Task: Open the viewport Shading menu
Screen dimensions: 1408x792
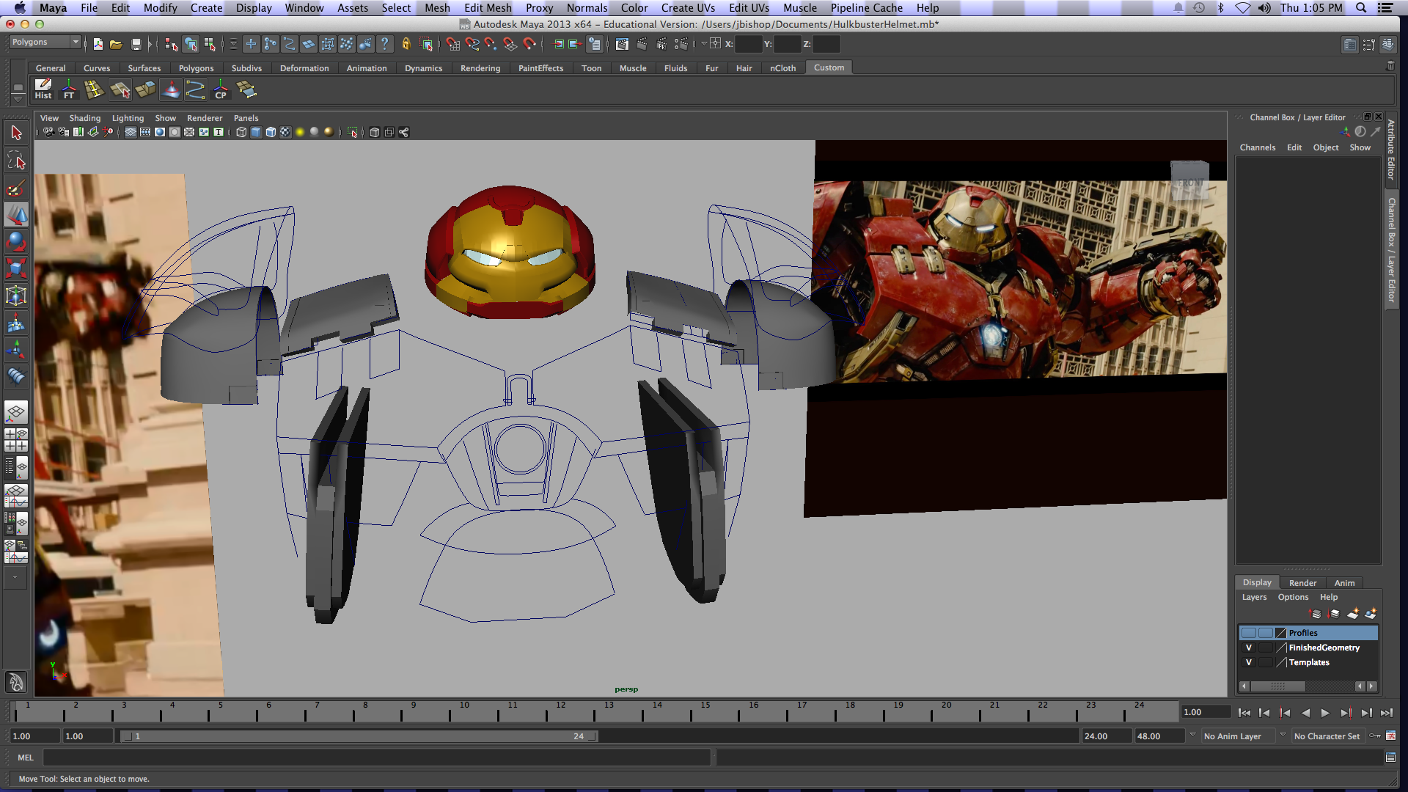Action: click(x=85, y=118)
